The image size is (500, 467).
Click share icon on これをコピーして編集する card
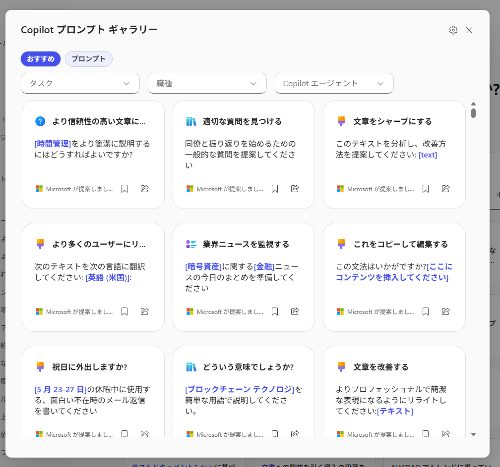click(445, 311)
